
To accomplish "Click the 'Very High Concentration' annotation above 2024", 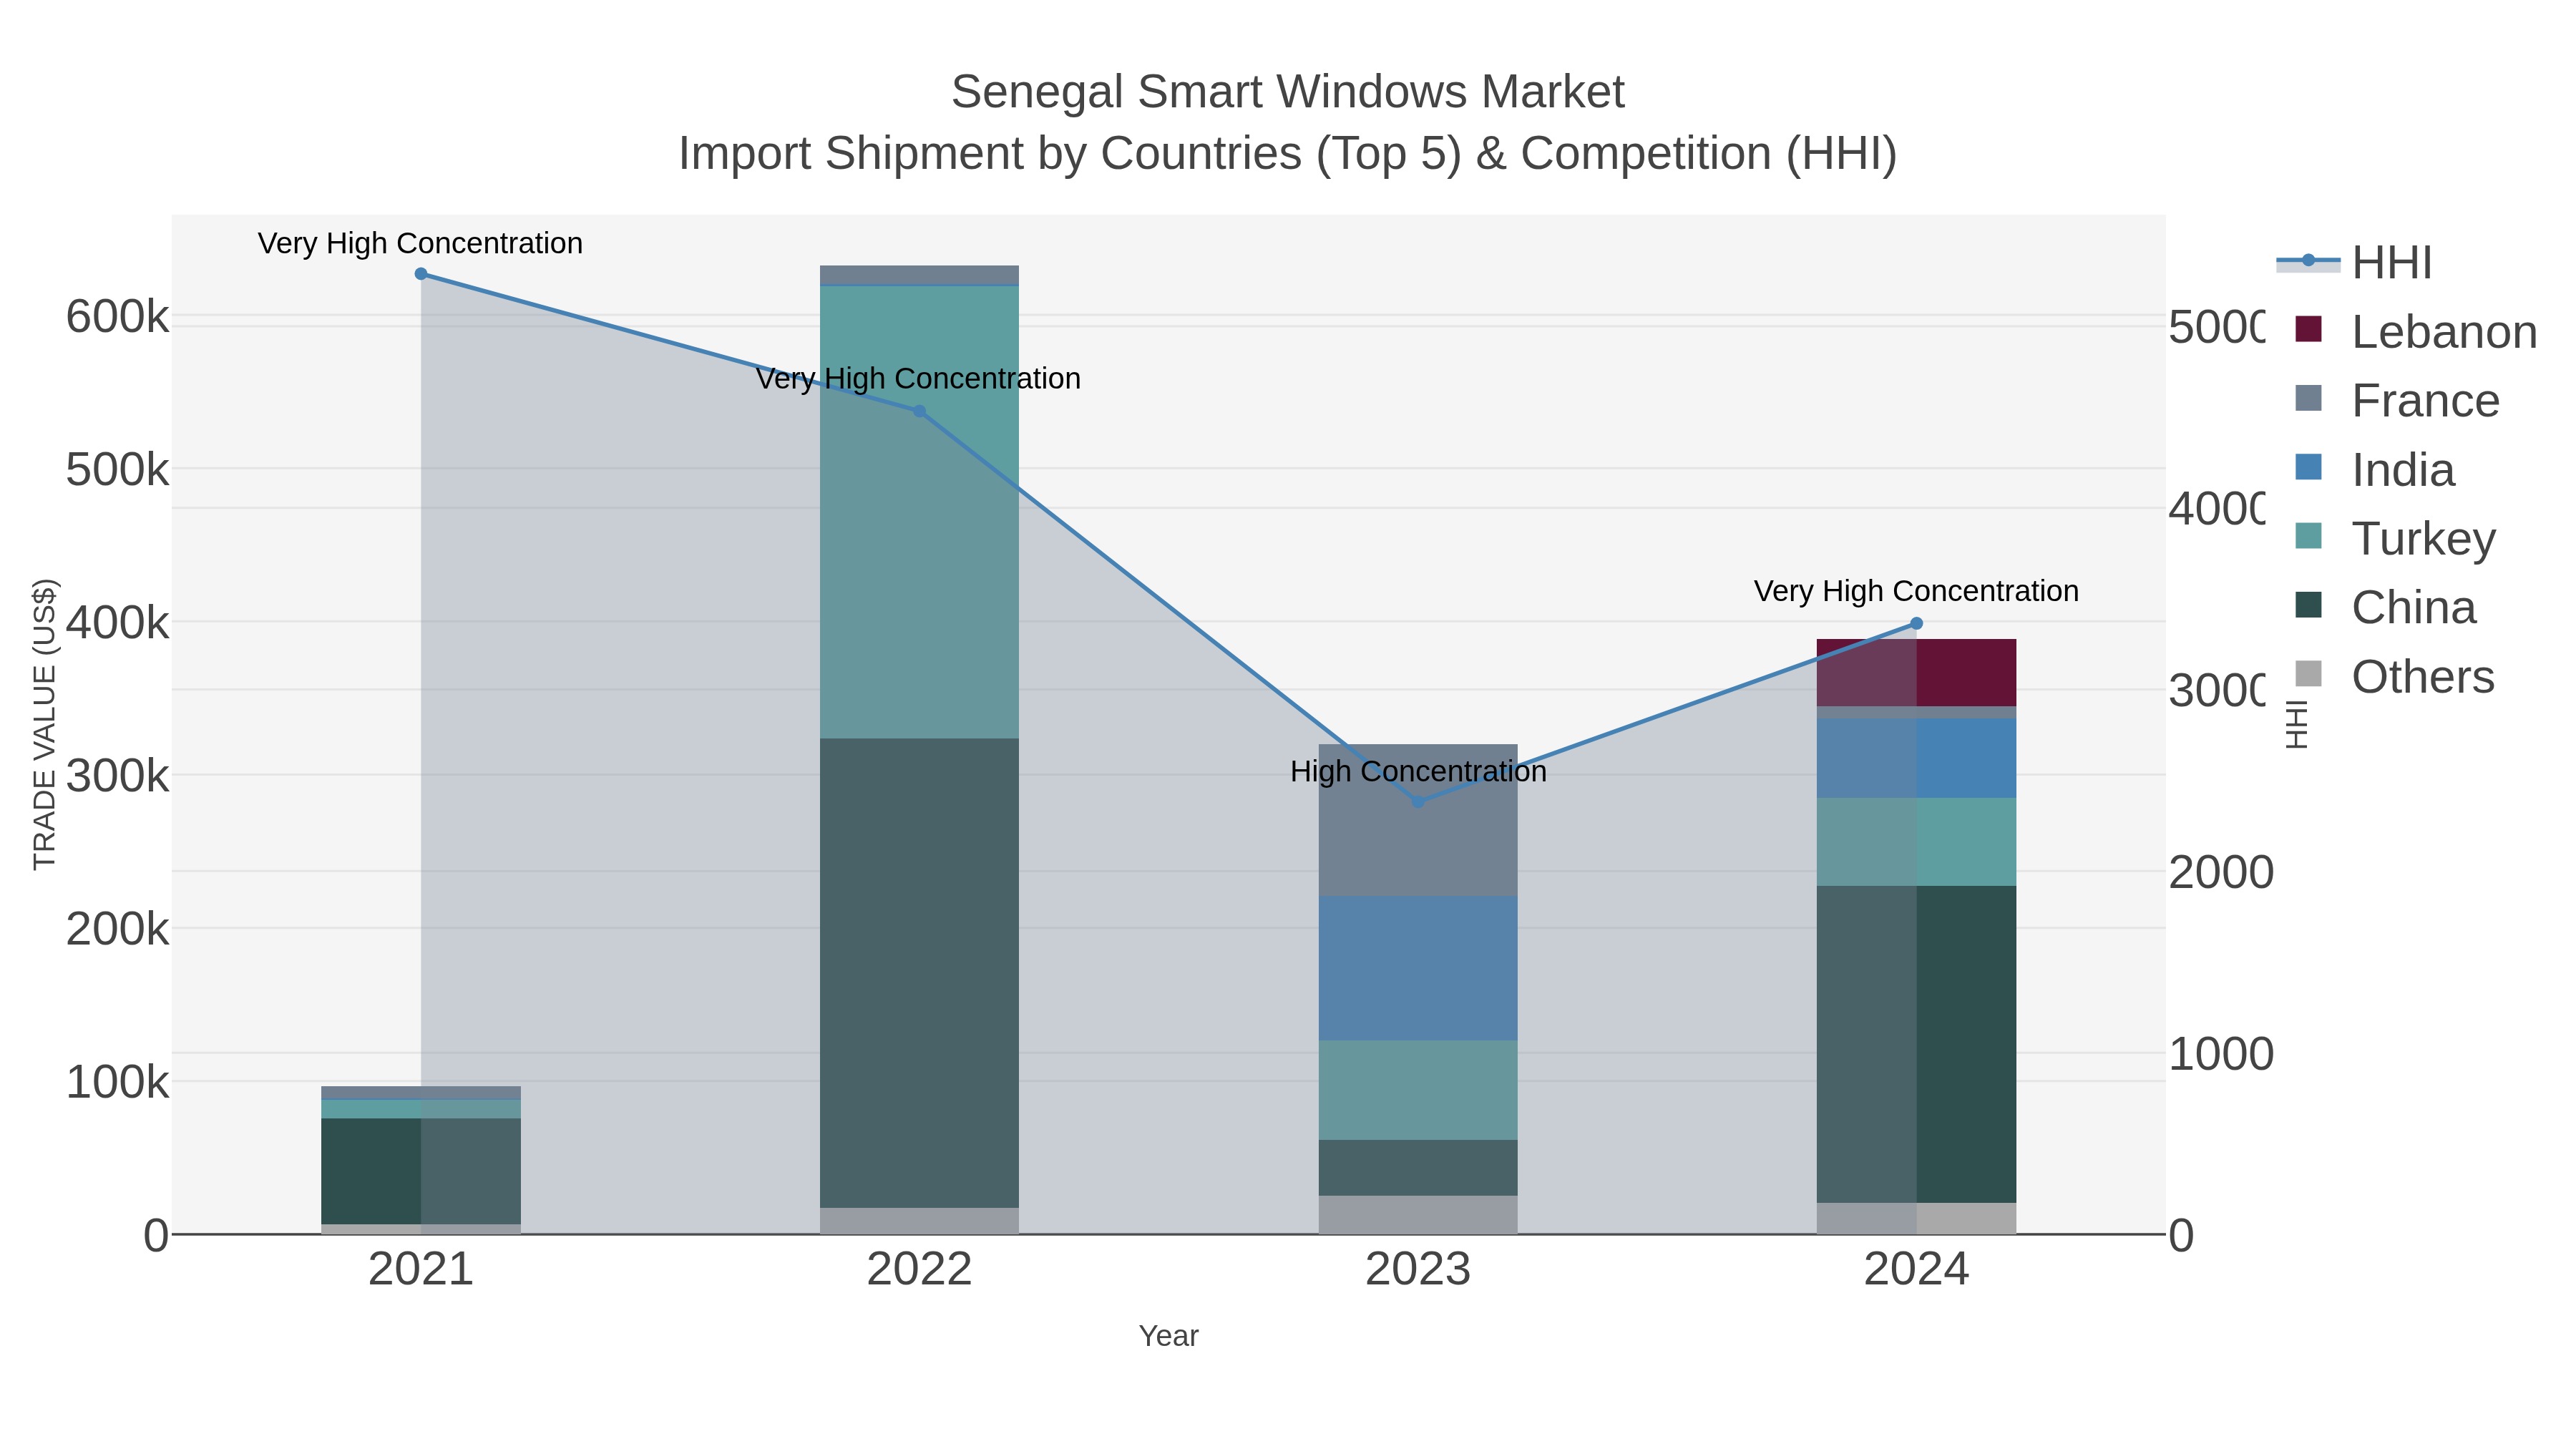I will tap(1916, 592).
